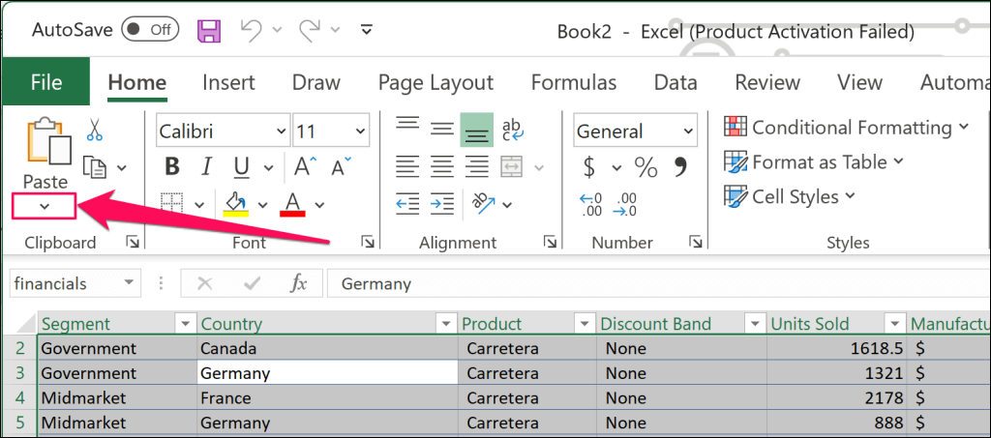The height and width of the screenshot is (438, 991).
Task: Click the Cut scissors icon
Action: tap(95, 129)
